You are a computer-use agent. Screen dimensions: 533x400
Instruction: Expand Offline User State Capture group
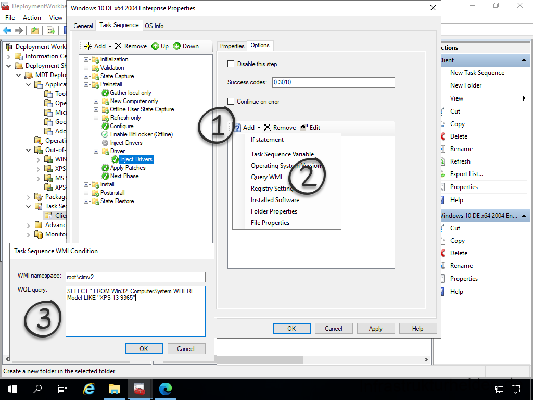[96, 109]
